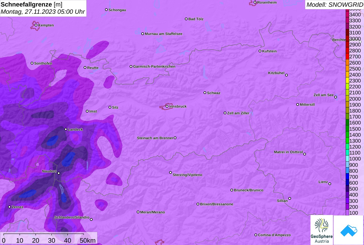Viewport: 364px width, 245px height.
Task: Click the Kitzbühel marker dot
Action: 287,75
